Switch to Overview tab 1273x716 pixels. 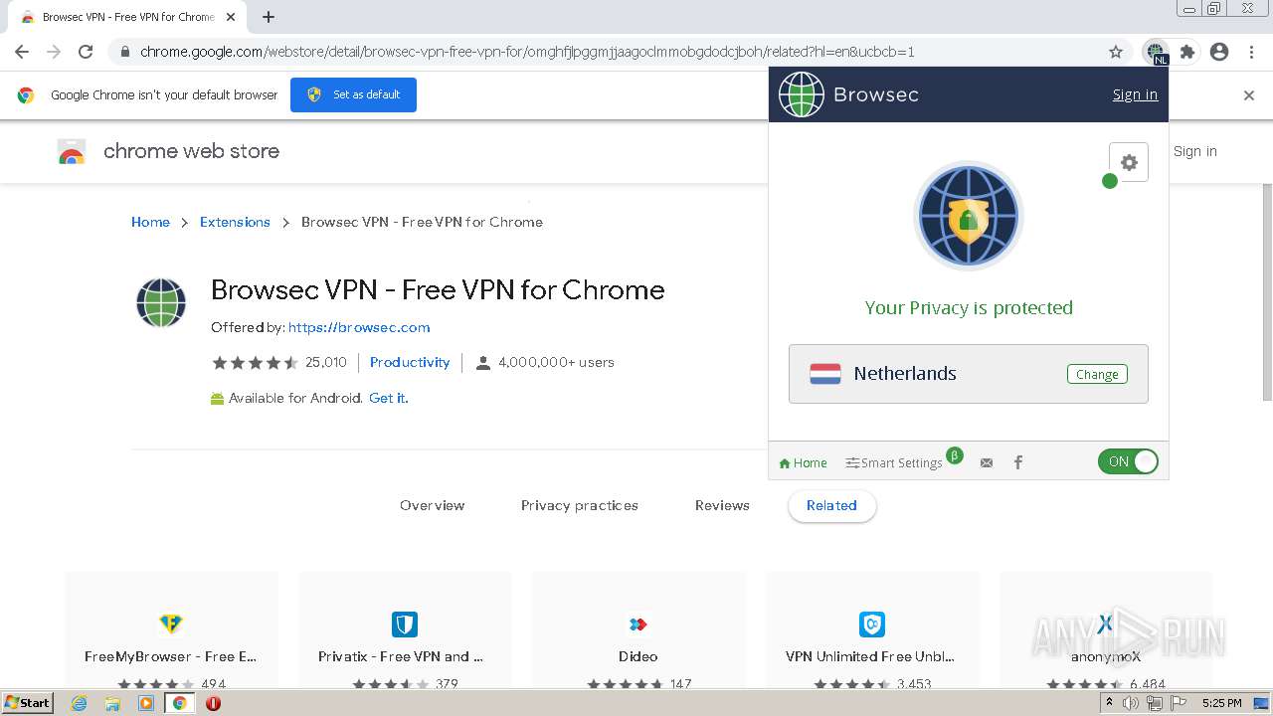click(432, 505)
